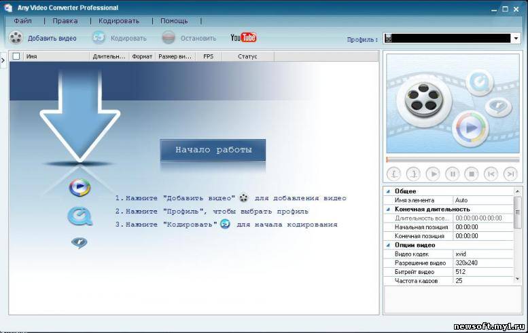Click the Остановить toolbar label
Viewport: 528px width, 333px height.
click(198, 38)
